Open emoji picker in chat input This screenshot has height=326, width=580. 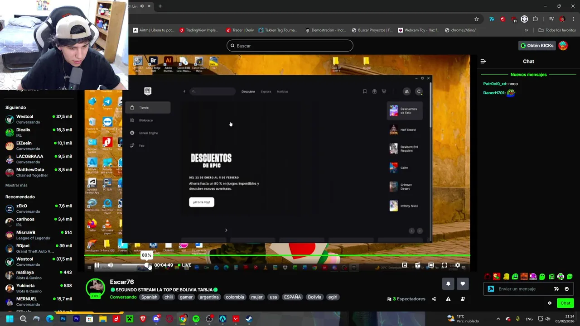tap(566, 289)
